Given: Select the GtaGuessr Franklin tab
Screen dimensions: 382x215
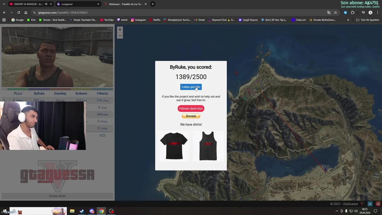Looking at the screenshot, I should click(125, 4).
